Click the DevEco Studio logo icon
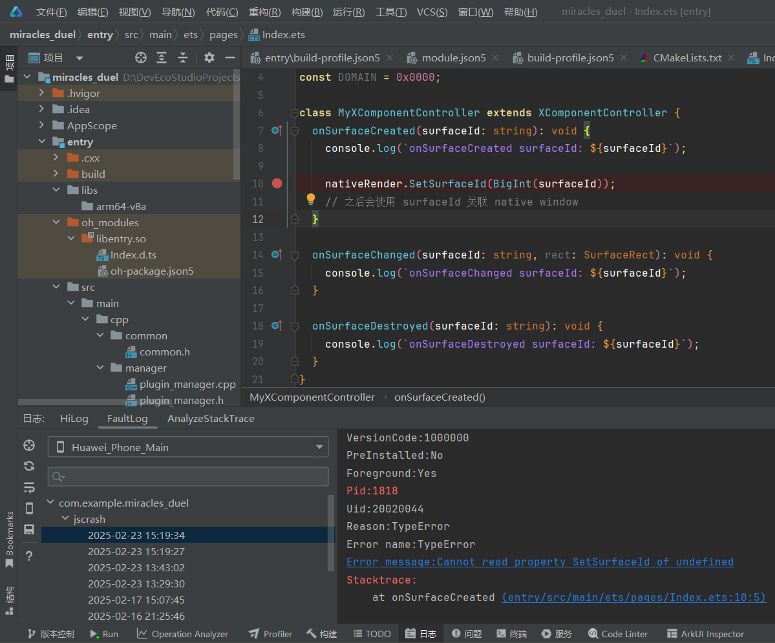 point(16,12)
